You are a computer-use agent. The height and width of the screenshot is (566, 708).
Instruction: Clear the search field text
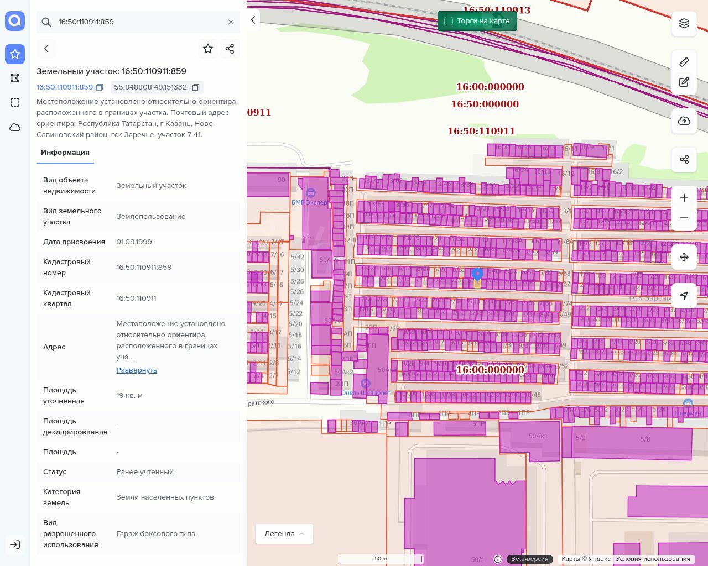click(231, 22)
